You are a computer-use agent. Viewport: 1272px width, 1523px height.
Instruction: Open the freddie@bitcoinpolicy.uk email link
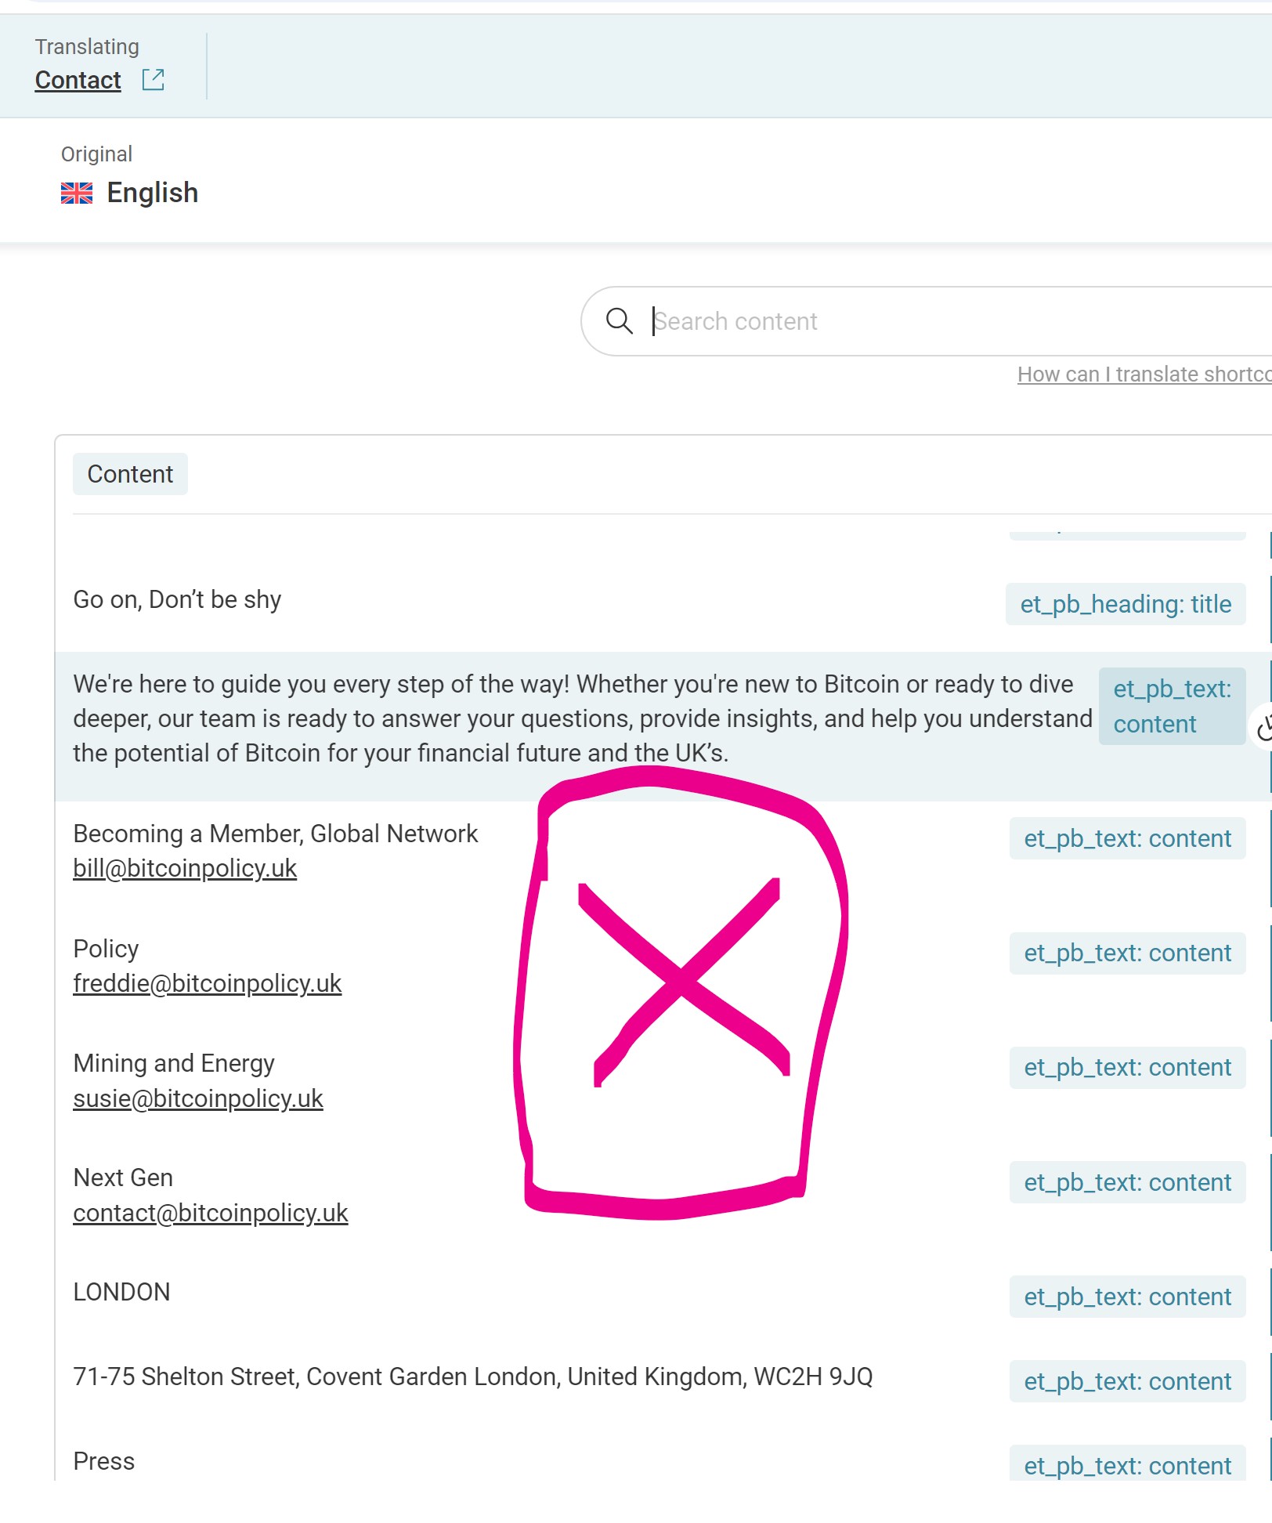(x=208, y=984)
